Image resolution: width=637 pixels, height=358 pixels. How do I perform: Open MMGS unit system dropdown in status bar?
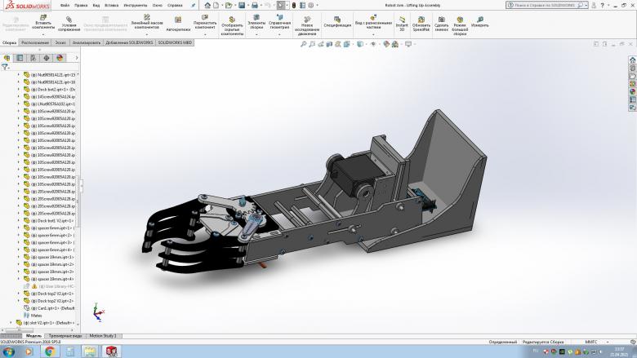coord(608,342)
